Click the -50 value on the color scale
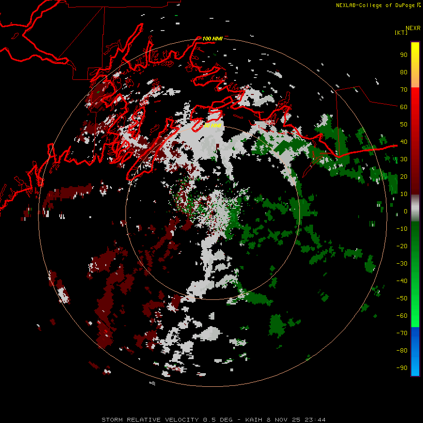 [x=402, y=298]
